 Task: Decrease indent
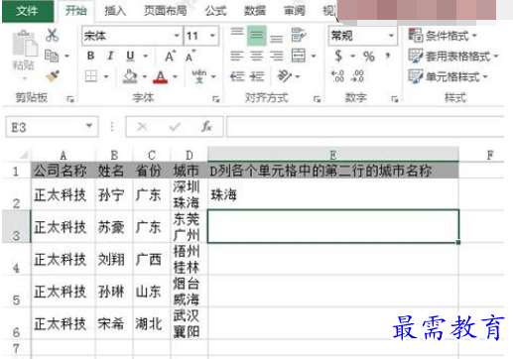pyautogui.click(x=237, y=76)
